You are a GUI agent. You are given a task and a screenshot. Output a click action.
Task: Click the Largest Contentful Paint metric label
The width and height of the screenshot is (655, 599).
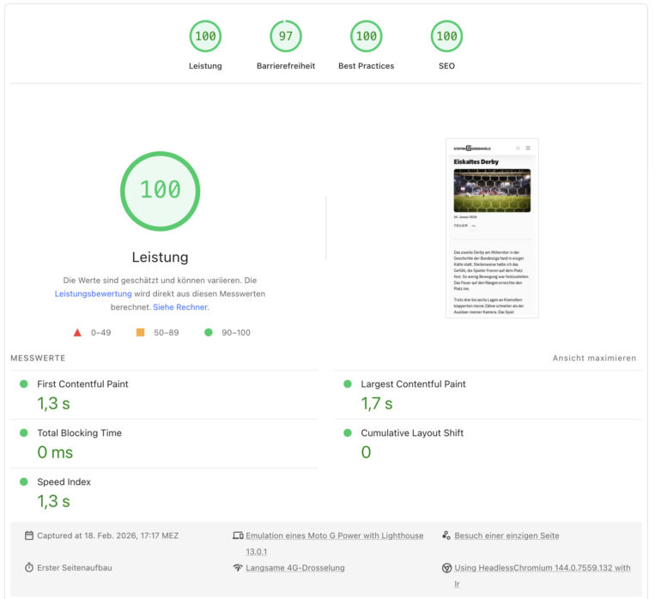point(413,384)
